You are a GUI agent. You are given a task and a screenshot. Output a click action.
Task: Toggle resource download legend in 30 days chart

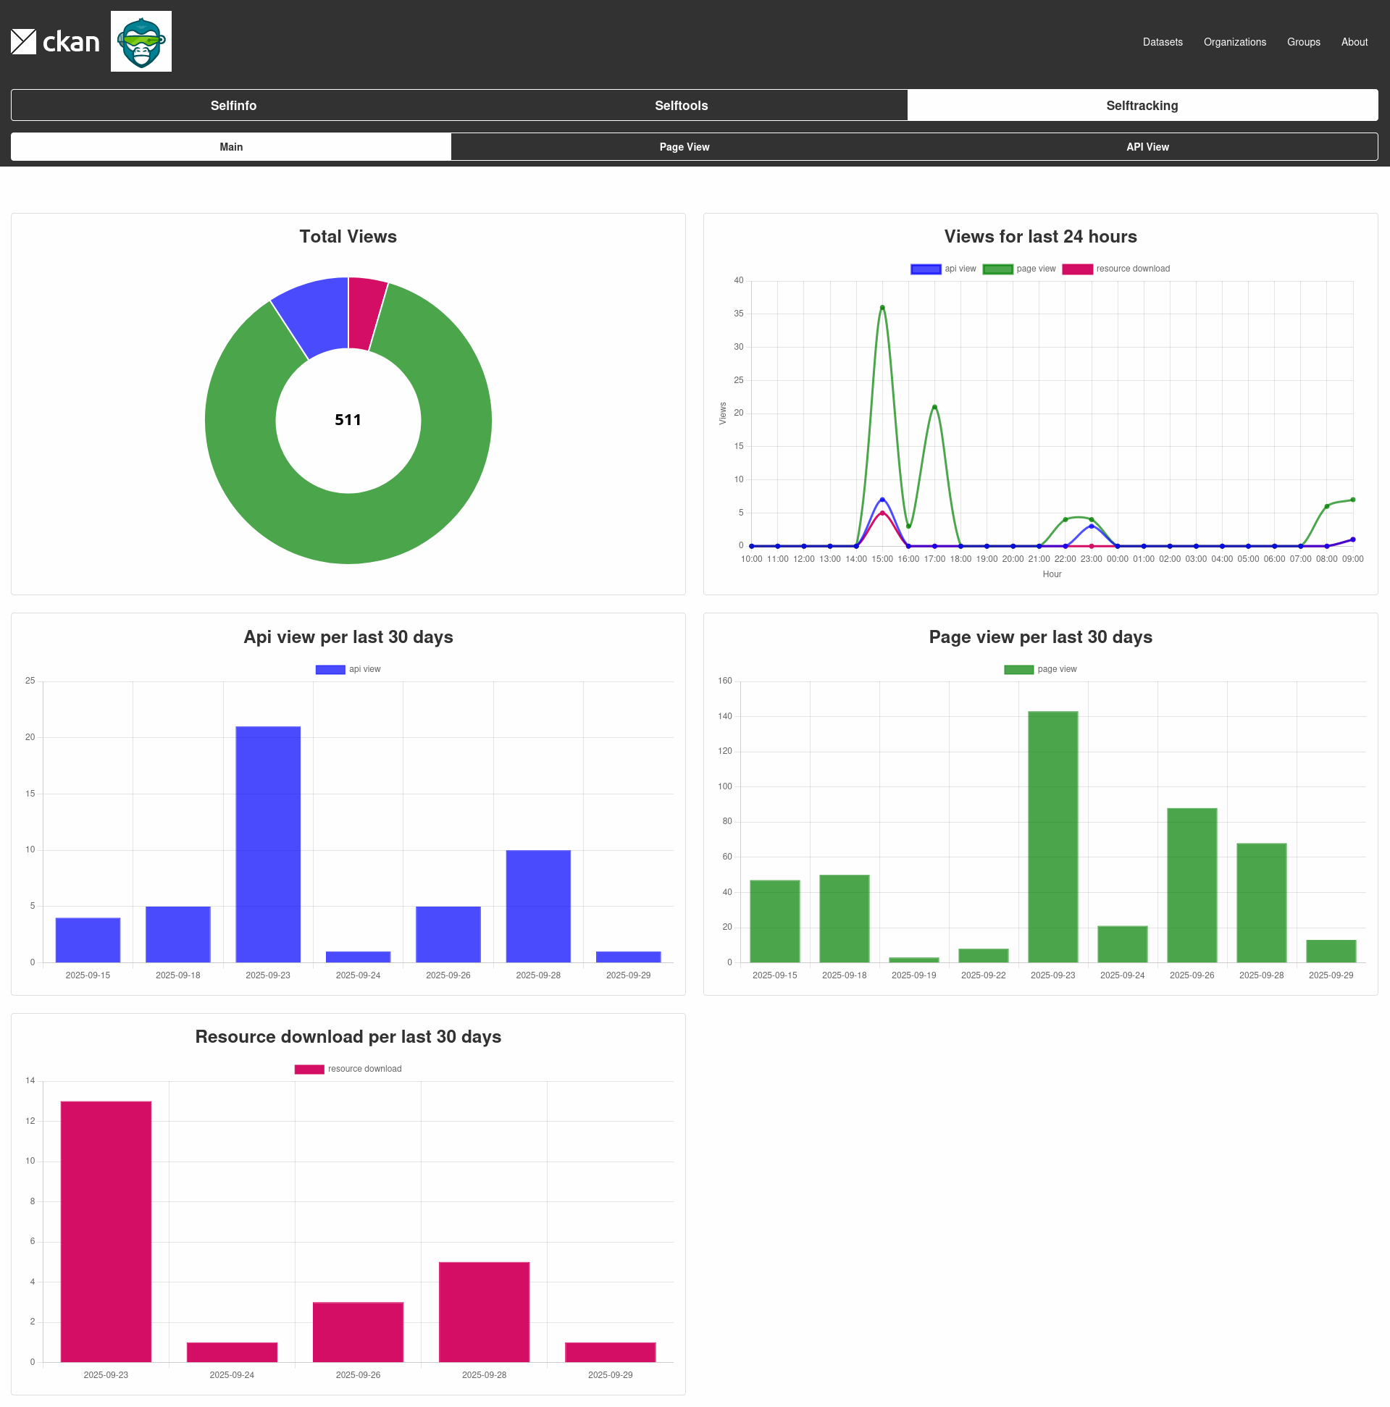(348, 1069)
